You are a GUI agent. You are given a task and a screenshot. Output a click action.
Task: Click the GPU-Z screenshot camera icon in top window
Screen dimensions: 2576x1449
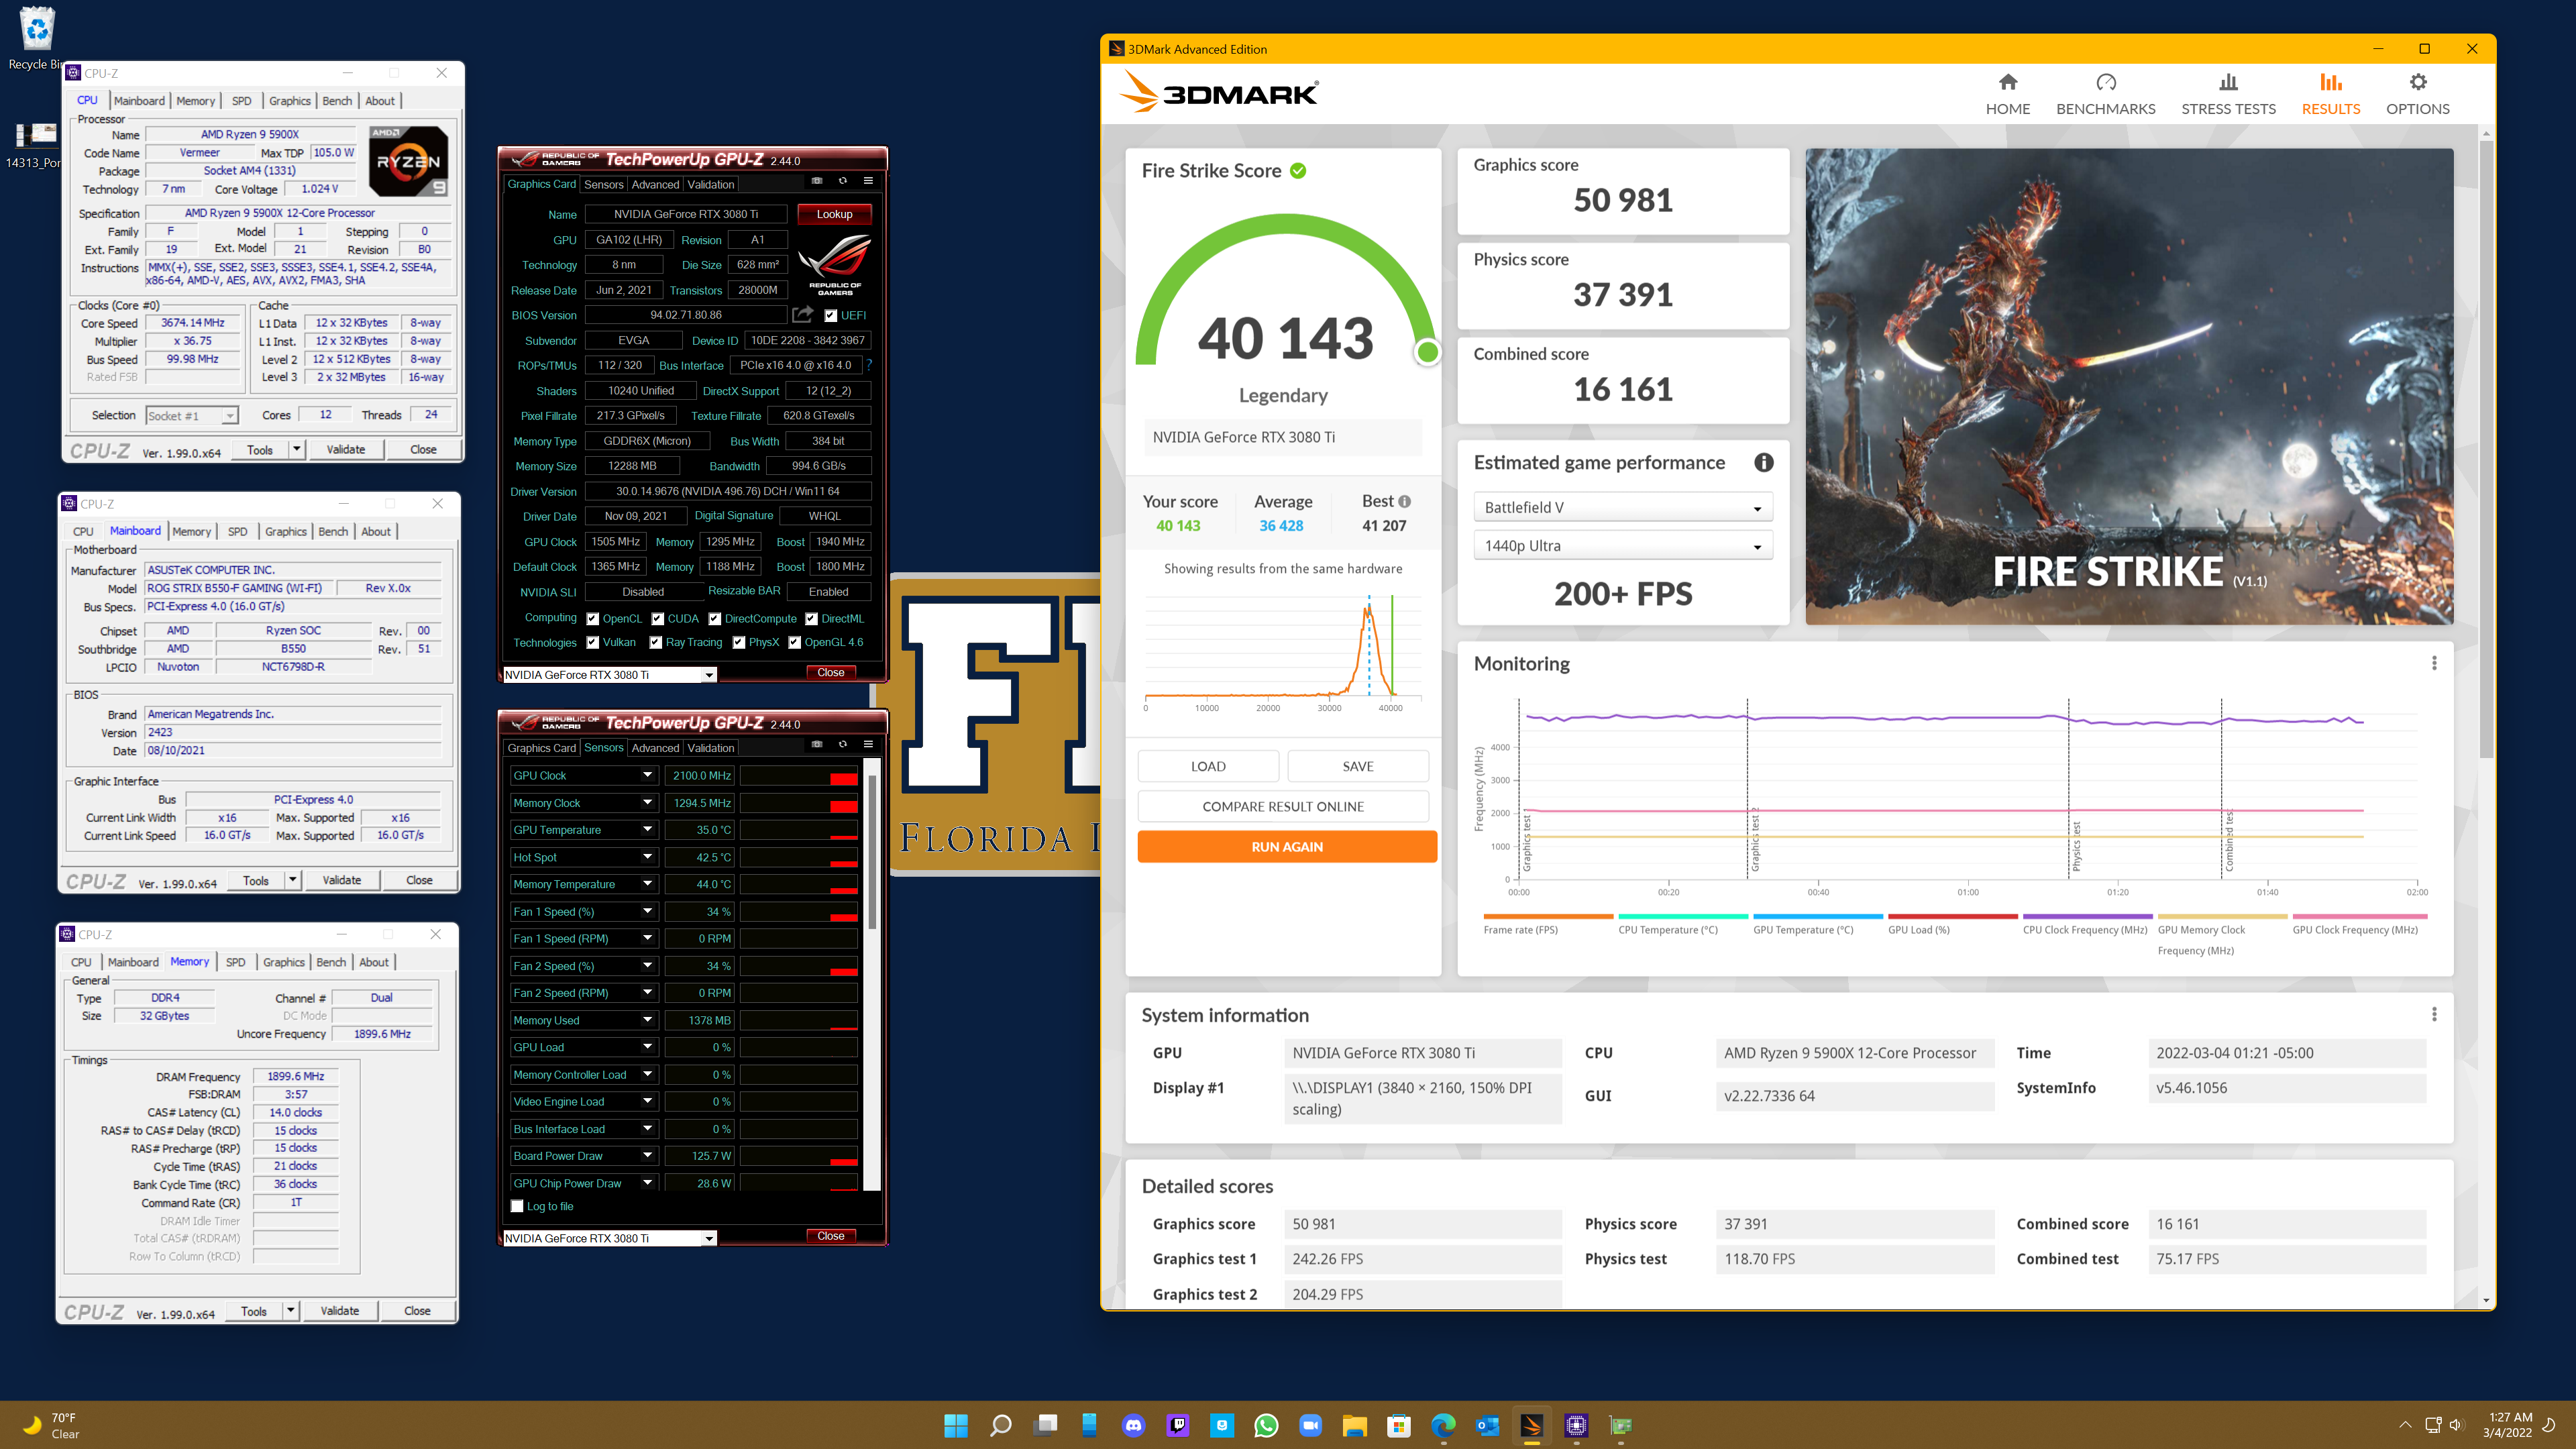816,181
